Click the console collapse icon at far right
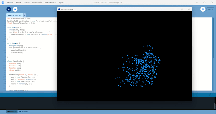The image size is (216, 114). 214,95
